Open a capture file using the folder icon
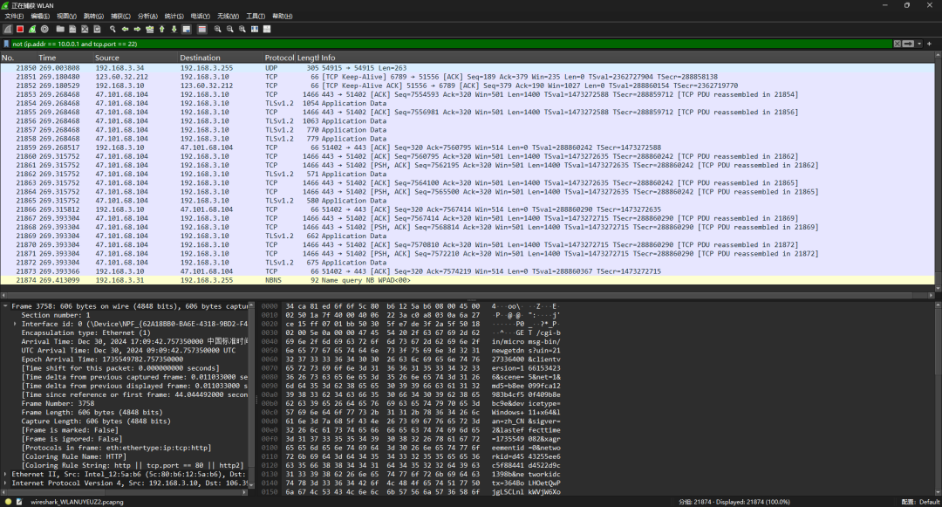The image size is (942, 507). 59,28
